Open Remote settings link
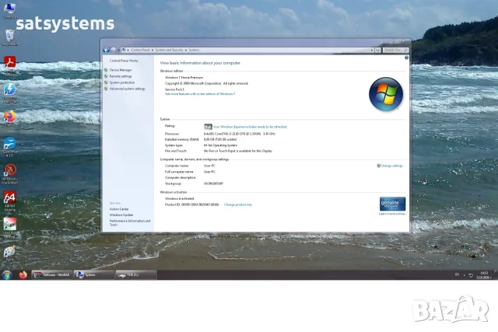 121,76
